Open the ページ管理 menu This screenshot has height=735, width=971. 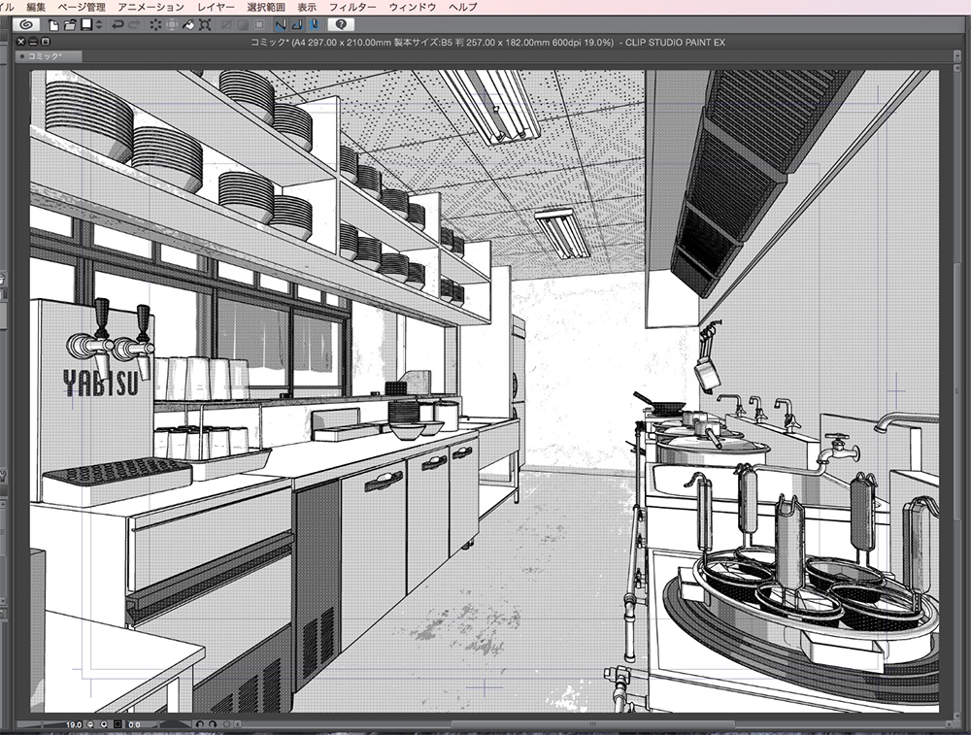pos(82,7)
